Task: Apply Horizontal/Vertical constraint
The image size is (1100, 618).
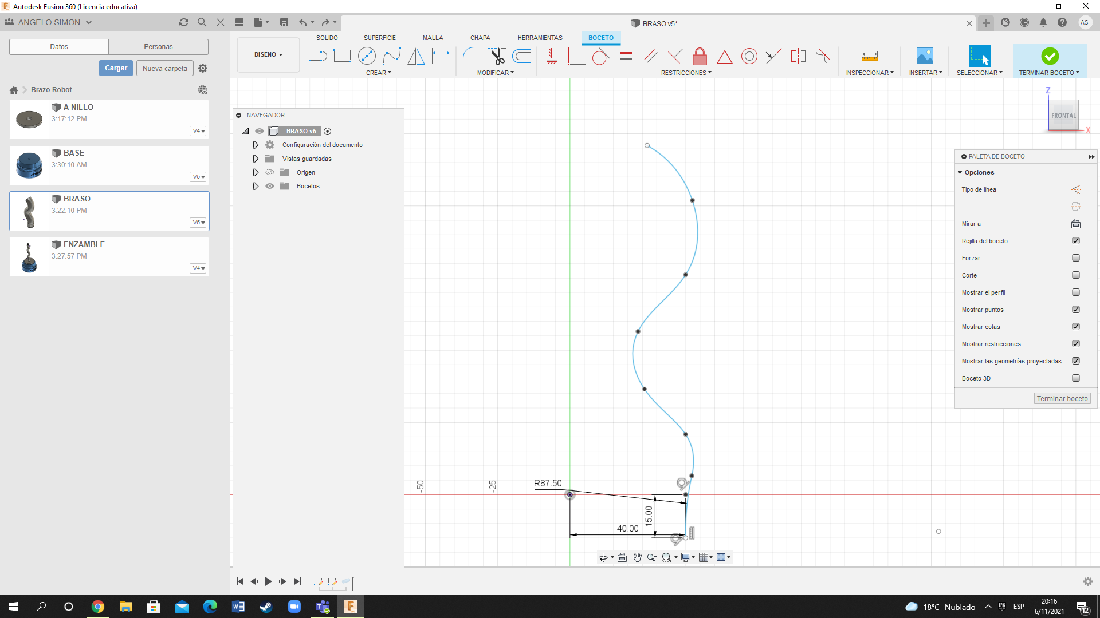Action: coord(552,56)
